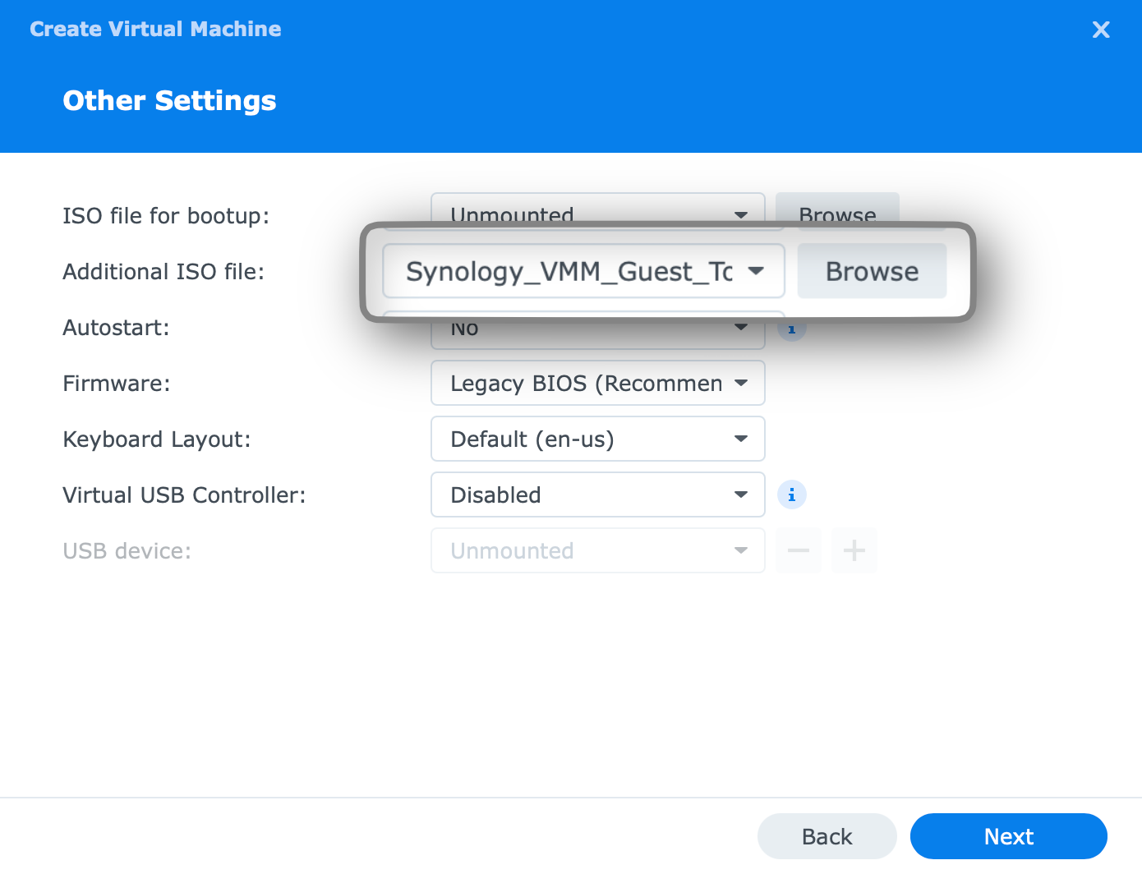
Task: Click the arrow on Legacy BIOS dropdown
Action: point(741,383)
